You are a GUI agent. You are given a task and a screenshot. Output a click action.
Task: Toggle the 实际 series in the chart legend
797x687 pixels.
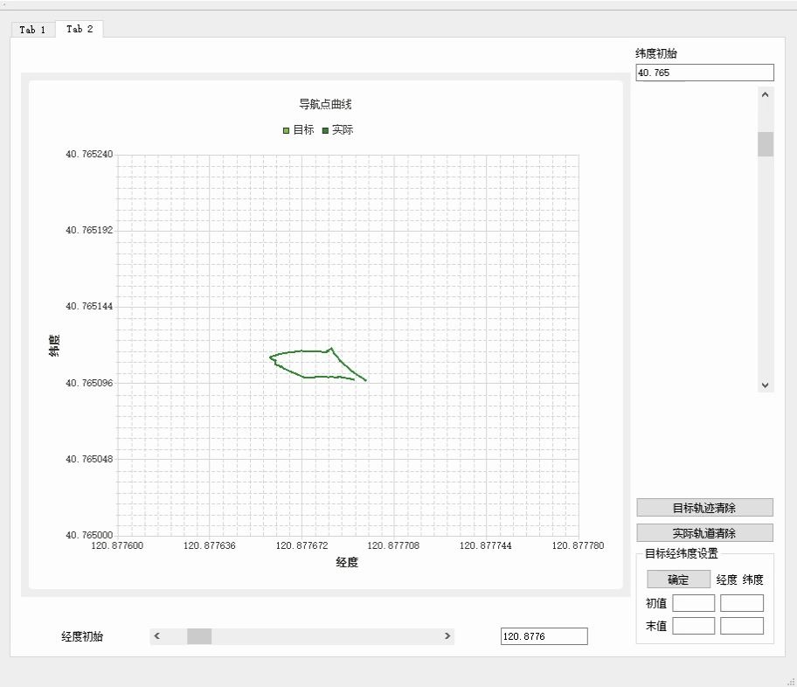click(334, 129)
